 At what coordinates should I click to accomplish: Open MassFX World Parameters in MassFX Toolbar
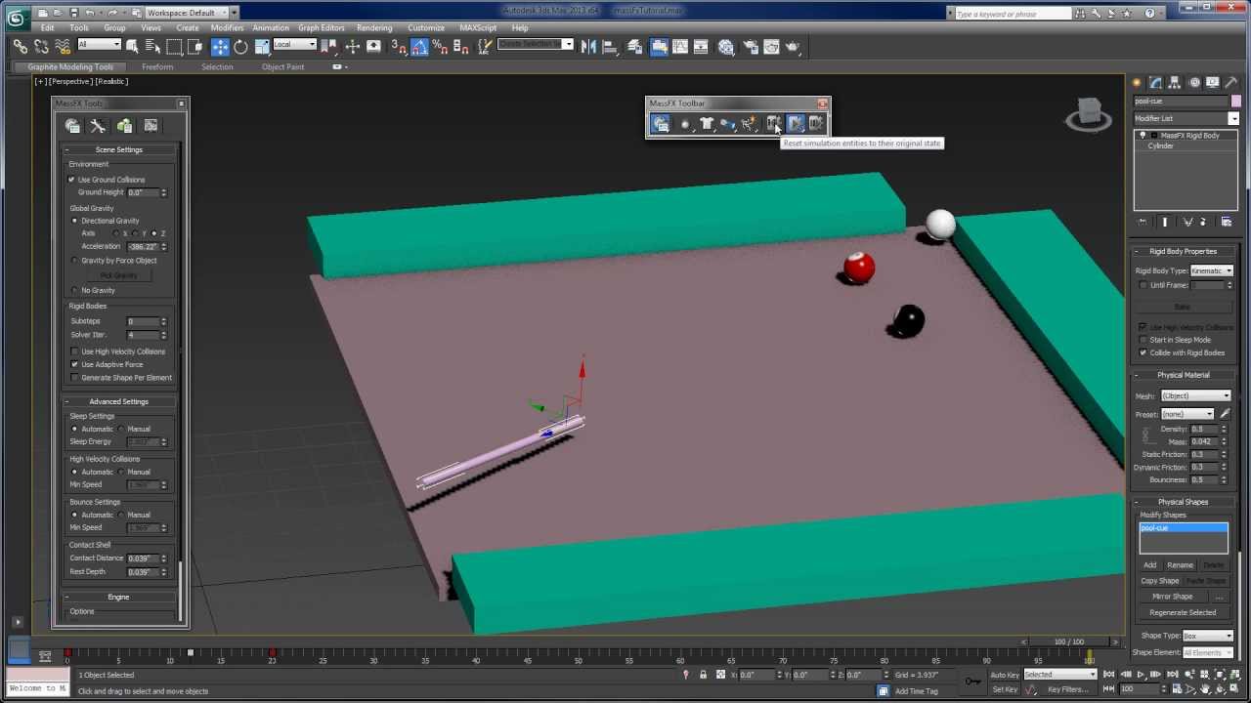point(661,124)
